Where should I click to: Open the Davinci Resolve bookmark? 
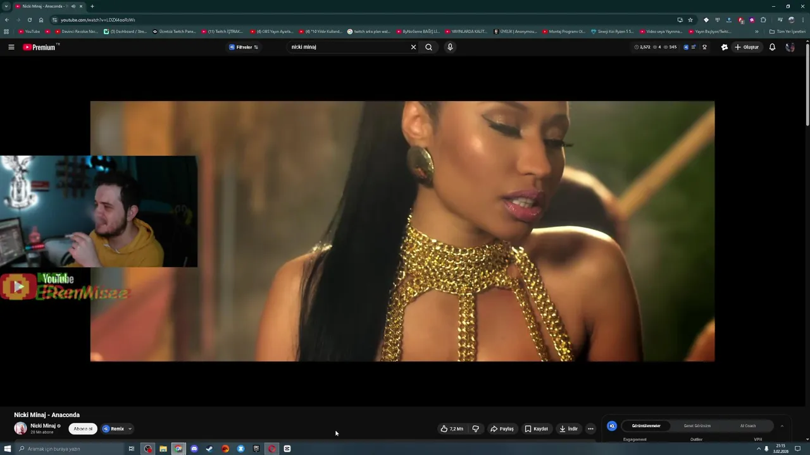[x=75, y=32]
